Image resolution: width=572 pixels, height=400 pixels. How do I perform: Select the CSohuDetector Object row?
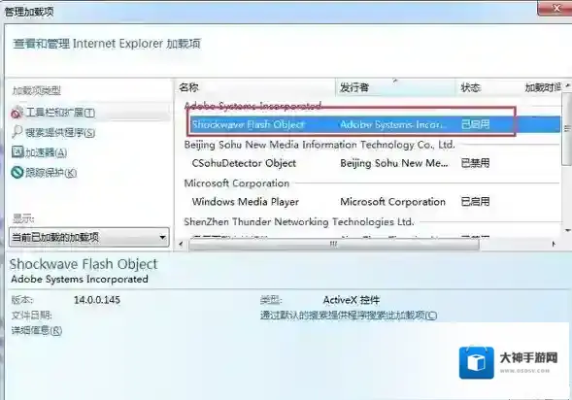(x=375, y=163)
